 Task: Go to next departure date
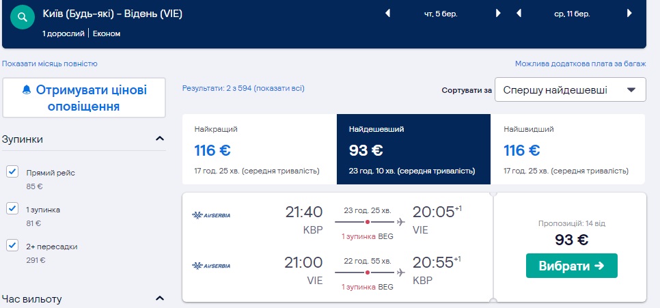(498, 13)
